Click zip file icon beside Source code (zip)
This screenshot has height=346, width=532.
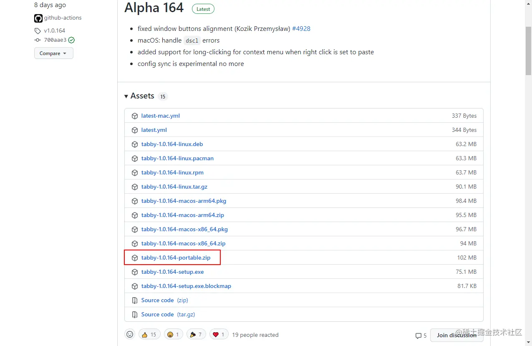(135, 301)
